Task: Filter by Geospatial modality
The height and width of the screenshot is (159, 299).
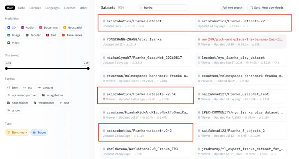Action: (73, 27)
